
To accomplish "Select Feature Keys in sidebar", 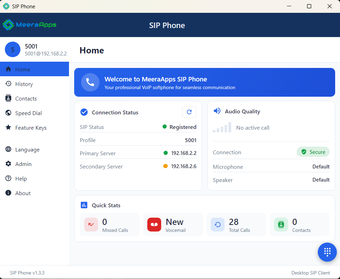I will pos(30,128).
